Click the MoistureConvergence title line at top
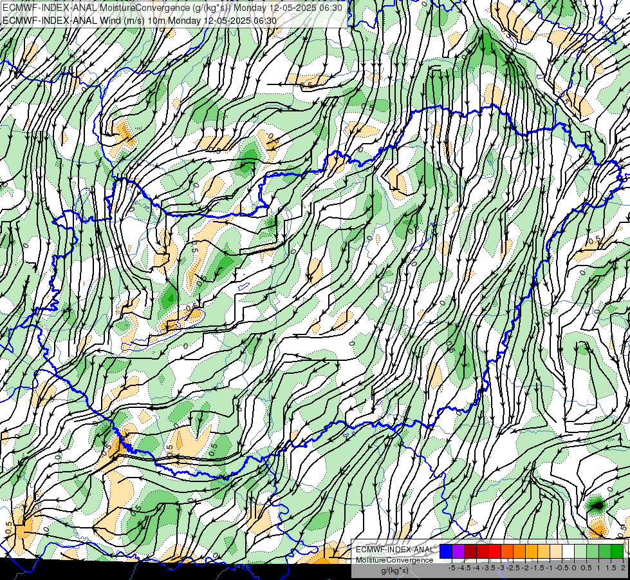The width and height of the screenshot is (630, 580). 172,8
